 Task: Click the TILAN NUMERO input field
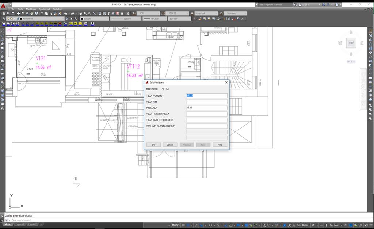(x=207, y=96)
